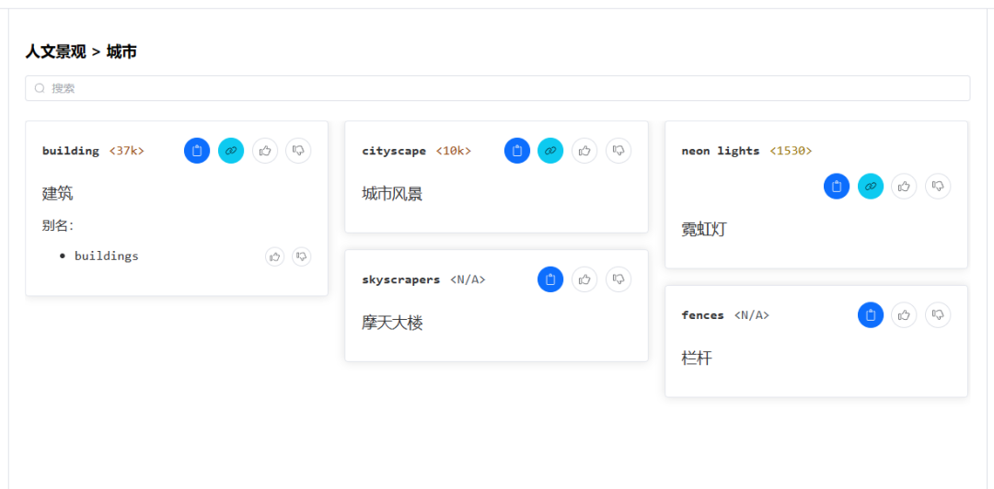Click the skyscrapers <N/A> count label

coord(468,279)
